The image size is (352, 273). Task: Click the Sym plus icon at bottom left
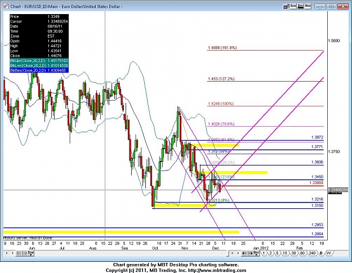[x=31, y=253]
